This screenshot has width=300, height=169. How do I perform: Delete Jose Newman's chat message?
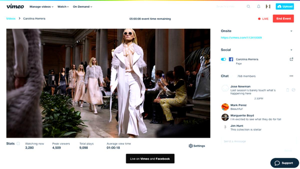(287, 90)
